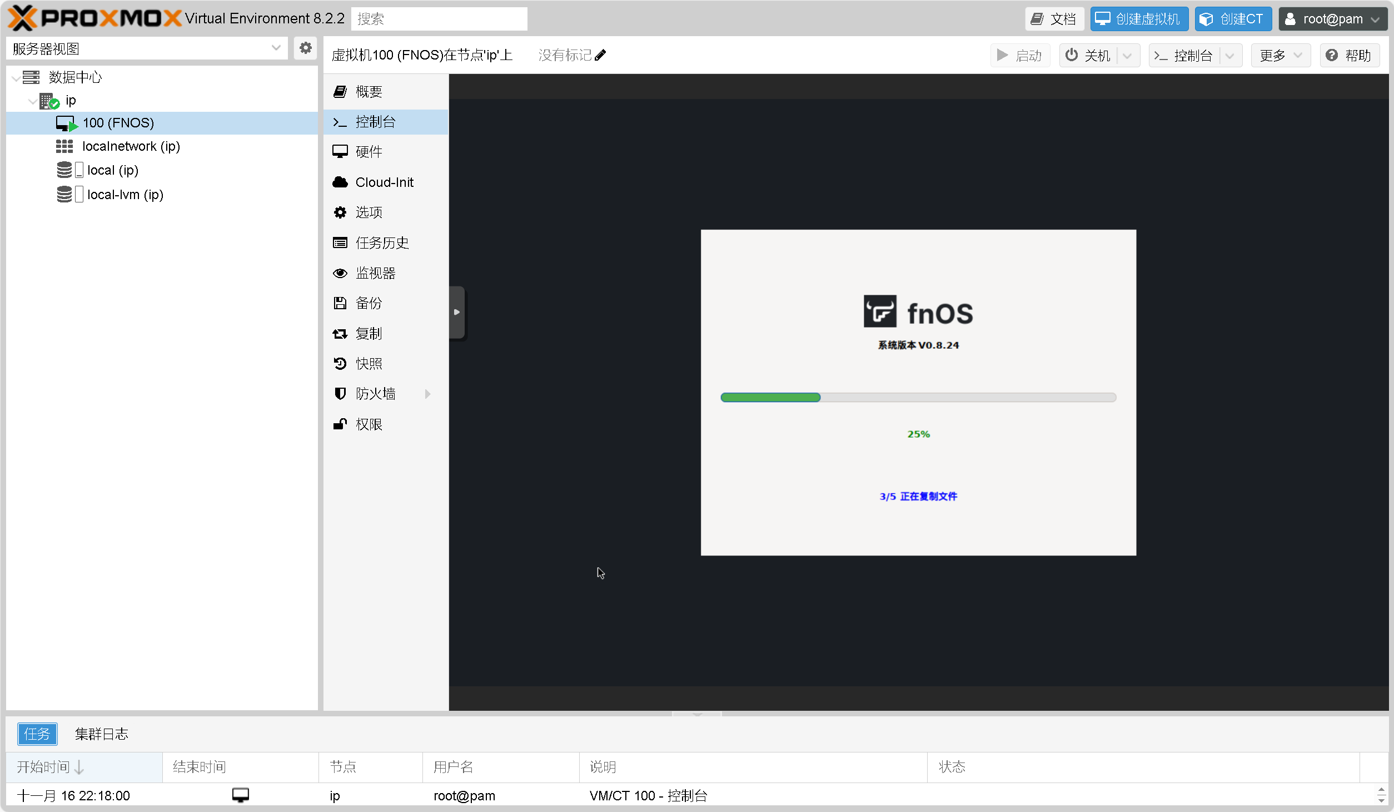
Task: Open the server view settings gear
Action: click(x=305, y=48)
